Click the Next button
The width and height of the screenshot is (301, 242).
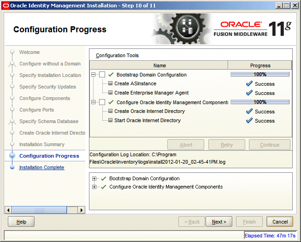point(219,222)
